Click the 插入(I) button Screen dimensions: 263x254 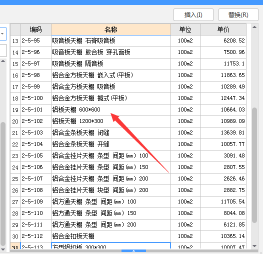click(193, 15)
